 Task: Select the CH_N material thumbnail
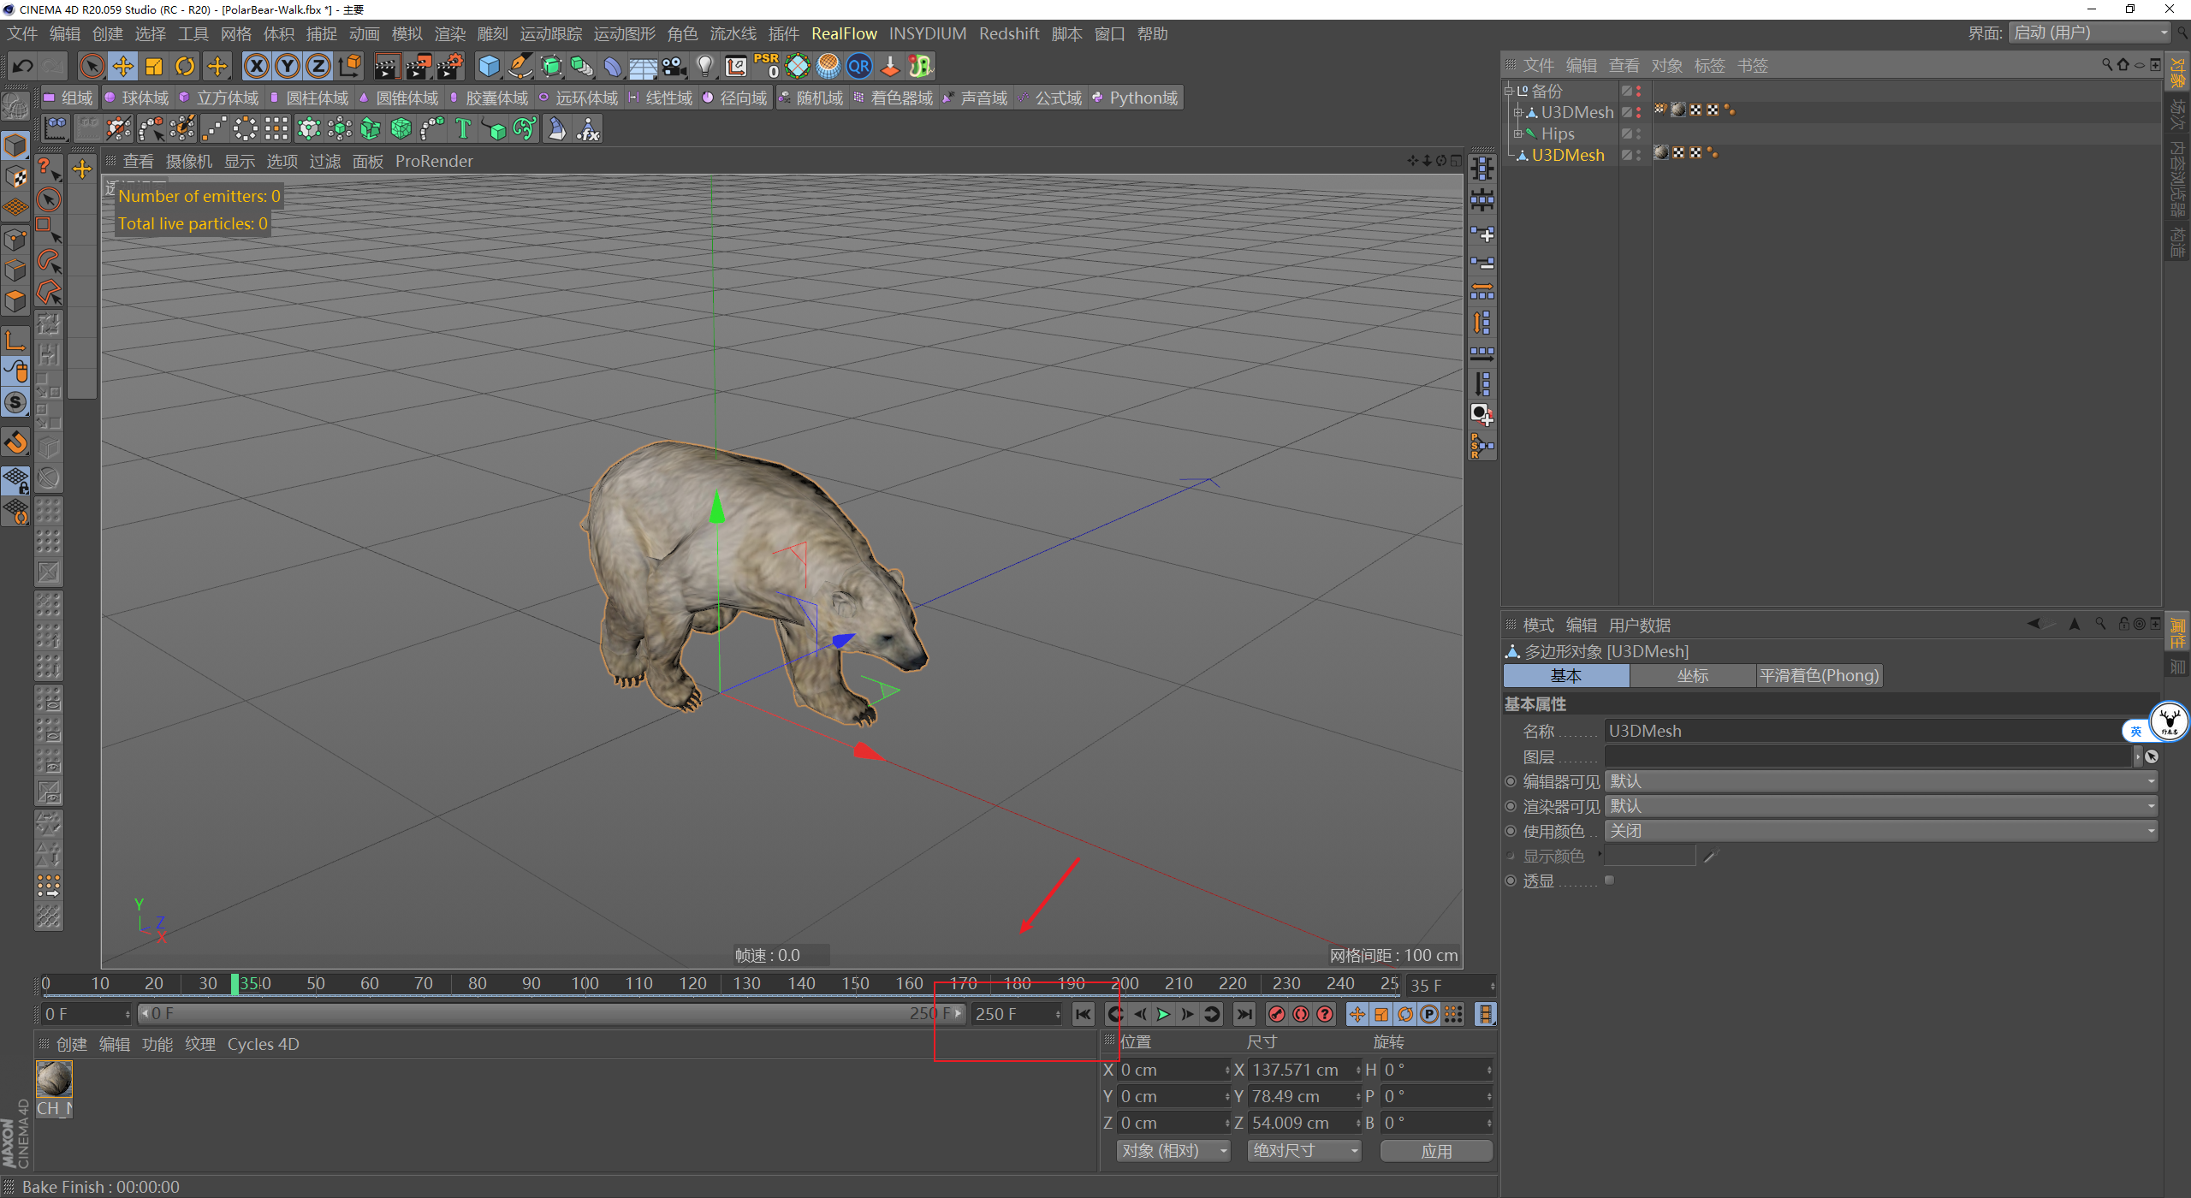coord(54,1080)
